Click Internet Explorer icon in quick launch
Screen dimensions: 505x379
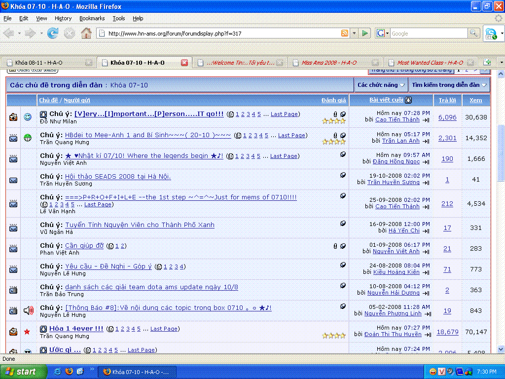click(x=58, y=371)
